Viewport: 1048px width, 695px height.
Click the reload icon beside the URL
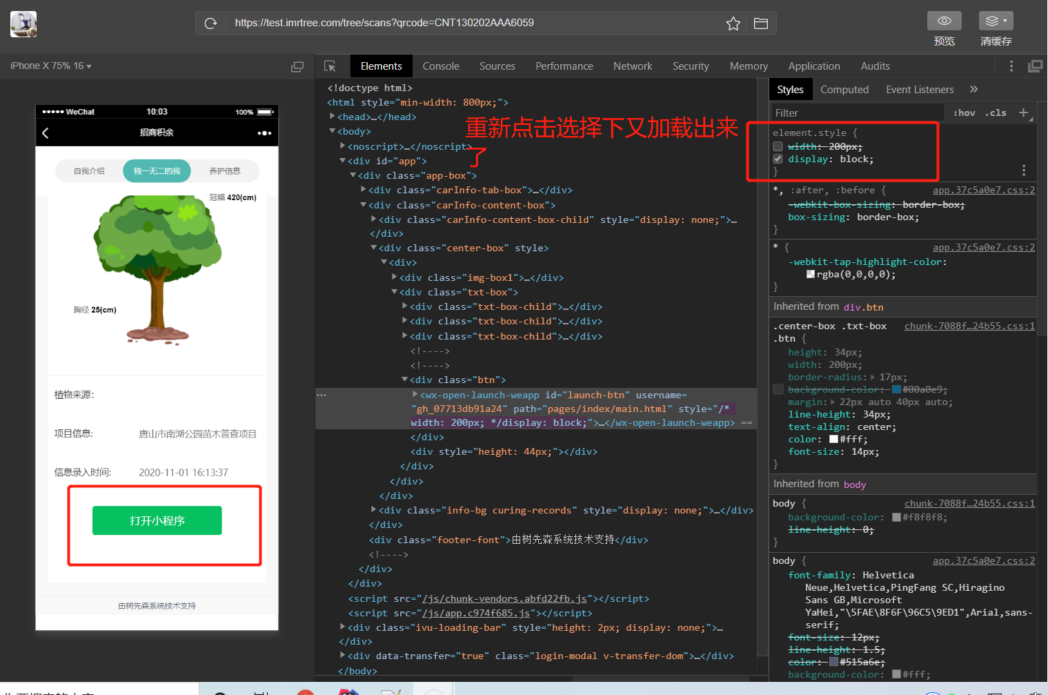pyautogui.click(x=210, y=23)
